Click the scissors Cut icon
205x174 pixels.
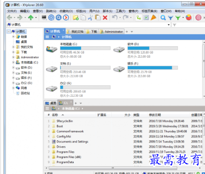(x=90, y=18)
